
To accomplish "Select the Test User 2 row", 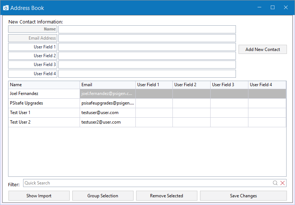I will [x=147, y=122].
